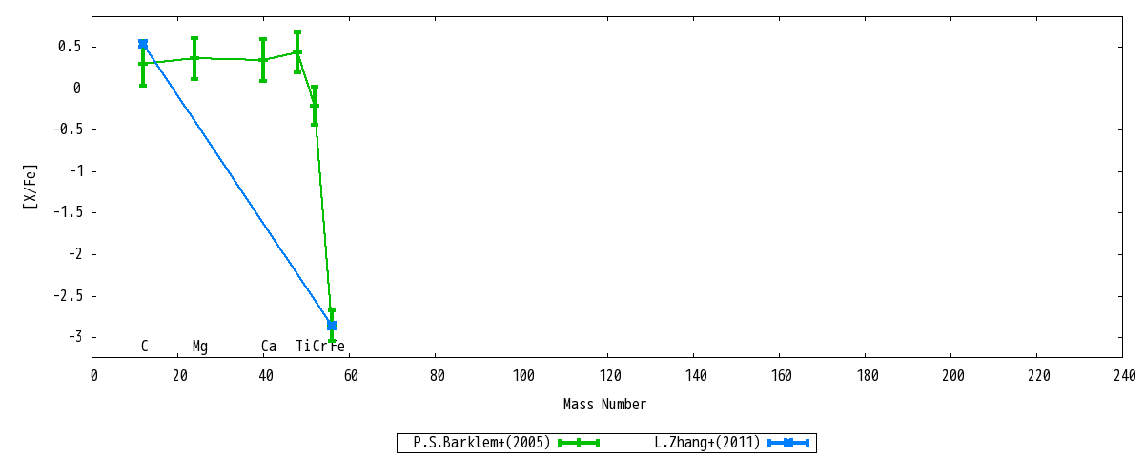Image resolution: width=1144 pixels, height=457 pixels.
Task: Click the y-axis tick label -1.5
Action: click(x=67, y=212)
